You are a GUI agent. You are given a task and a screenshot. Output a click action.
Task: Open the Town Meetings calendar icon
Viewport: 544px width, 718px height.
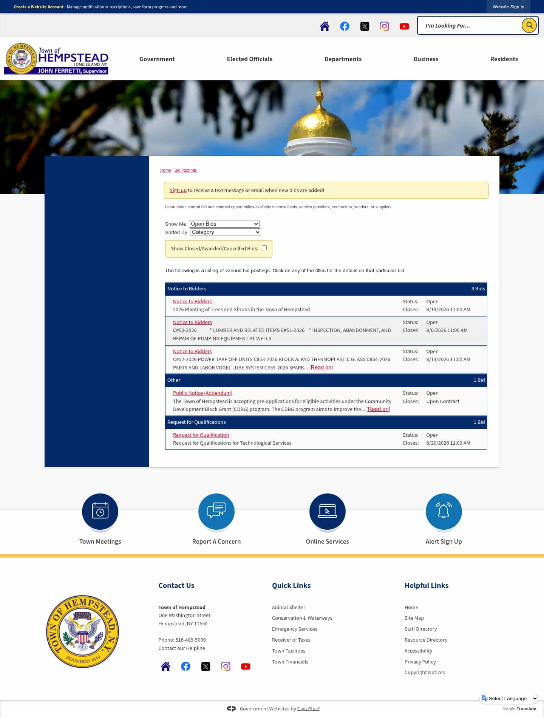100,511
